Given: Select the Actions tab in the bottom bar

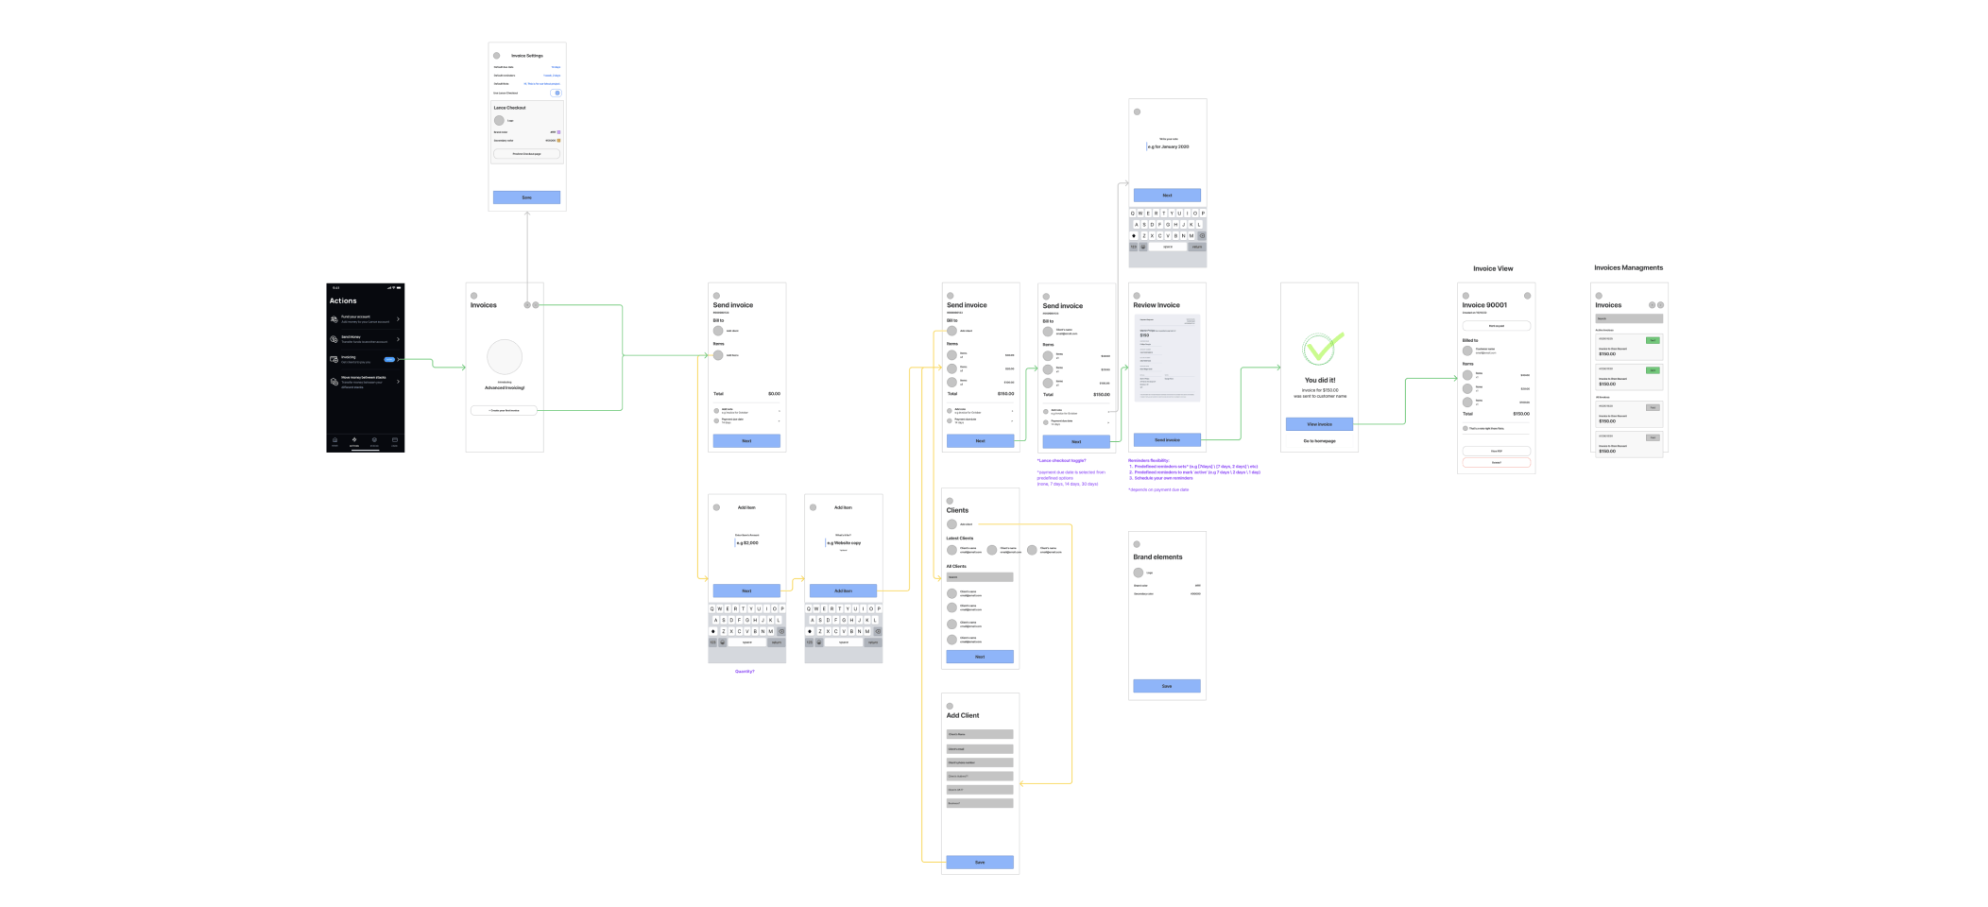Looking at the screenshot, I should click(x=354, y=441).
